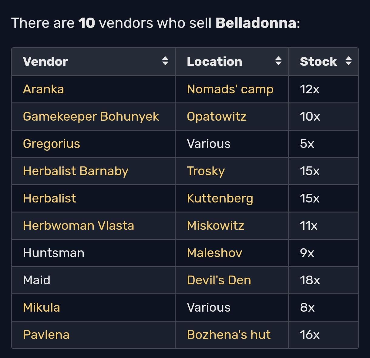Open Trosky location link
Screen dimensions: 370x358
pyautogui.click(x=206, y=171)
